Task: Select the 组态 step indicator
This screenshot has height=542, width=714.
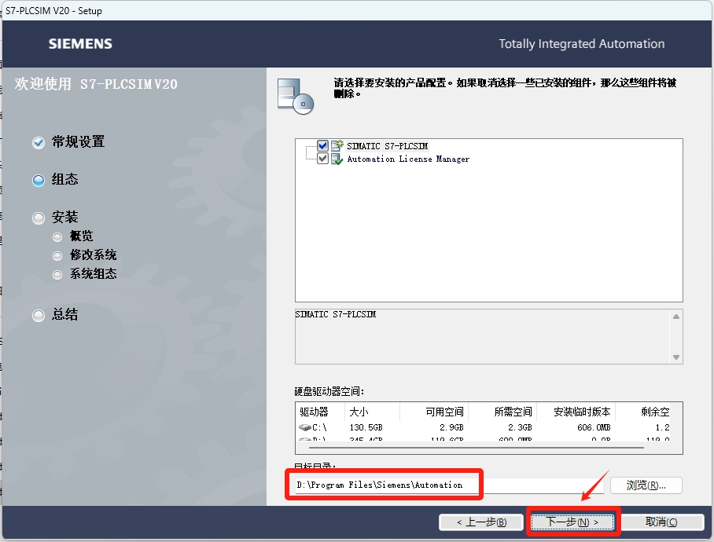Action: tap(38, 180)
